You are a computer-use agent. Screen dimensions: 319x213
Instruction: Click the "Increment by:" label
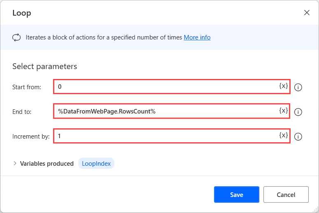[x=31, y=137]
